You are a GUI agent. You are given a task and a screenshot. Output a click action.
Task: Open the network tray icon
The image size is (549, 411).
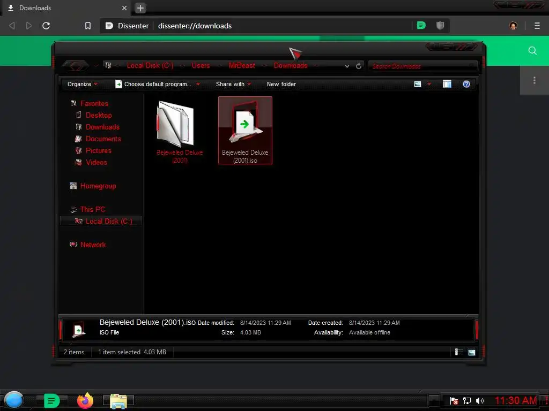467,400
